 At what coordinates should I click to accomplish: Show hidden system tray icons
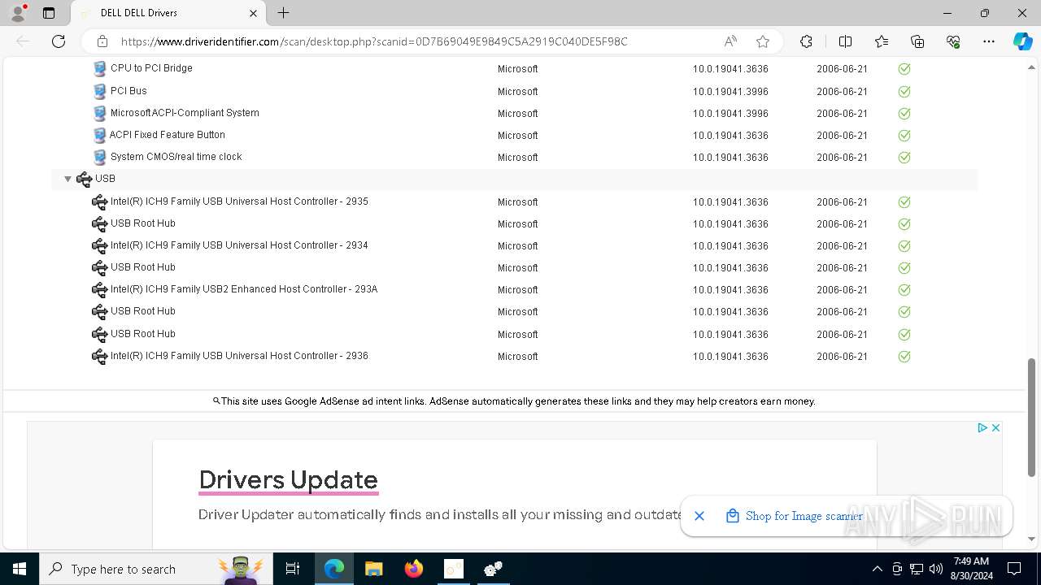[x=877, y=569]
